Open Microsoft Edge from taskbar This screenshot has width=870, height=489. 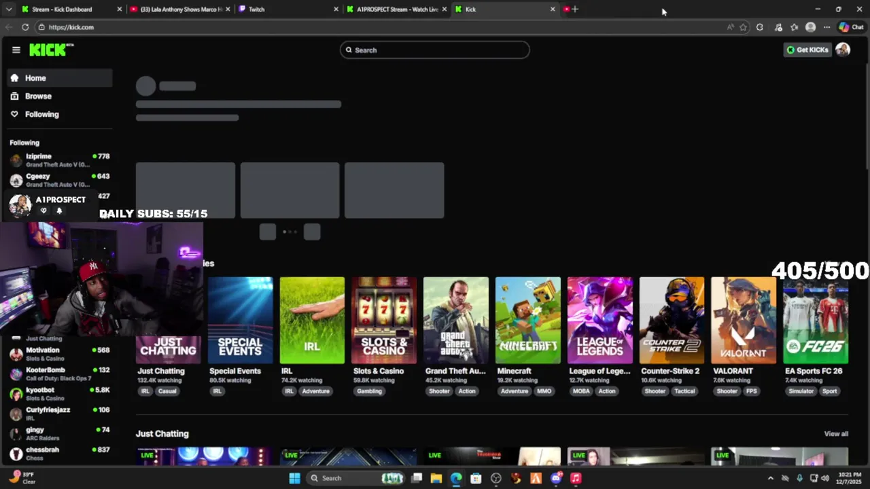coord(456,478)
